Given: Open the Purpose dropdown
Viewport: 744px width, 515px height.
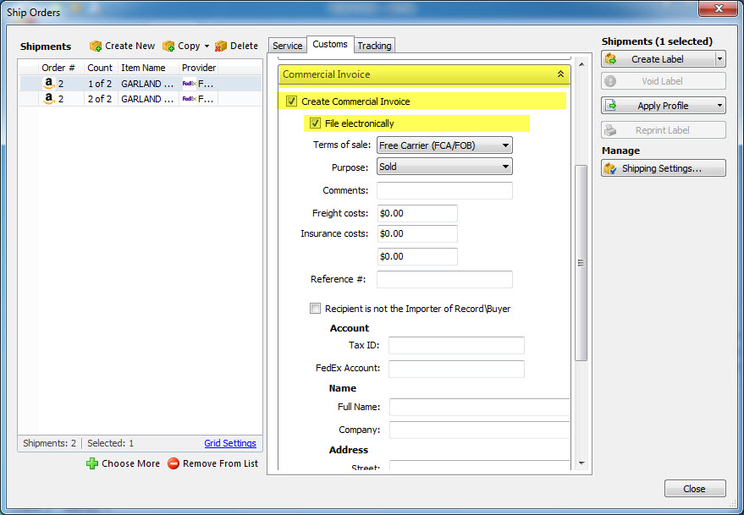Looking at the screenshot, I should click(x=444, y=167).
